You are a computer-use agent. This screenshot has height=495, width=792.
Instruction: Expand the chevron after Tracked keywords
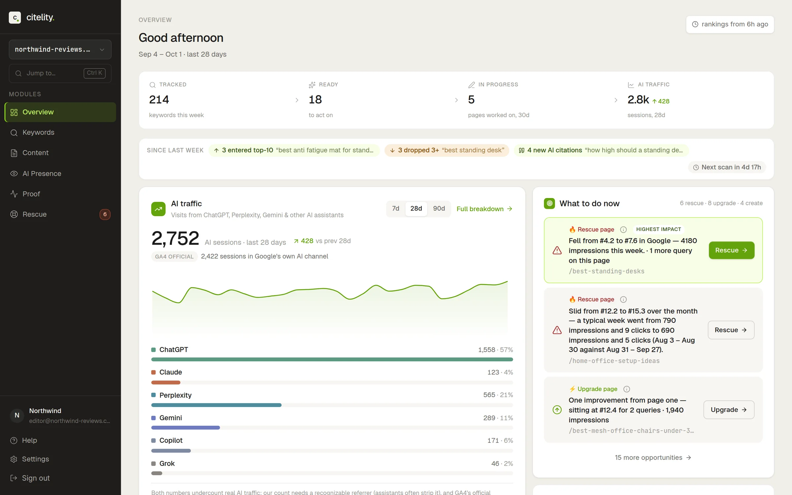pos(297,100)
